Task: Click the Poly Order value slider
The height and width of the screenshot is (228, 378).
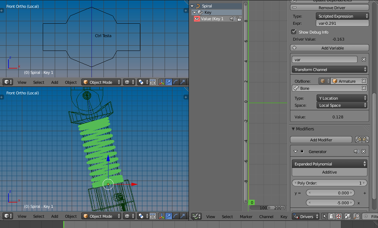Action: [329, 183]
